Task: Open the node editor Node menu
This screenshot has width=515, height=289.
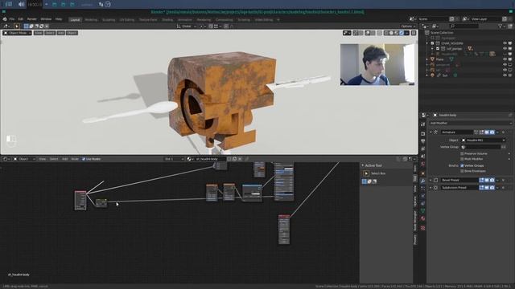Action: pyautogui.click(x=75, y=159)
